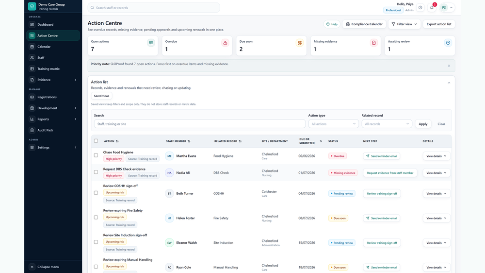This screenshot has width=485, height=273.
Task: Click the Missing evidence card icon
Action: pos(373,43)
